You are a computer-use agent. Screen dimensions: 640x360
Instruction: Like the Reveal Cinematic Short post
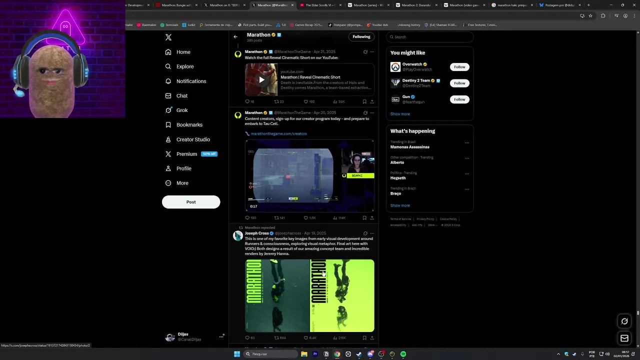(309, 101)
